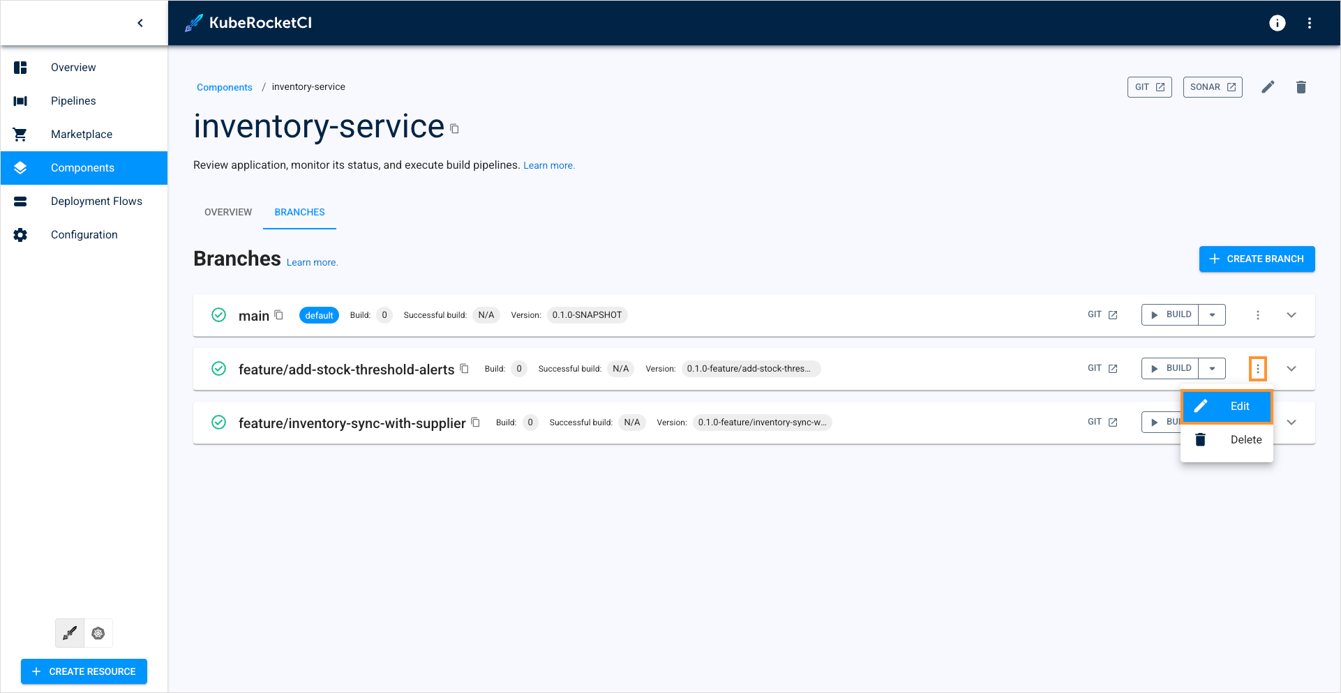This screenshot has width=1341, height=693.
Task: Open the header kebab menu
Action: tap(1309, 23)
